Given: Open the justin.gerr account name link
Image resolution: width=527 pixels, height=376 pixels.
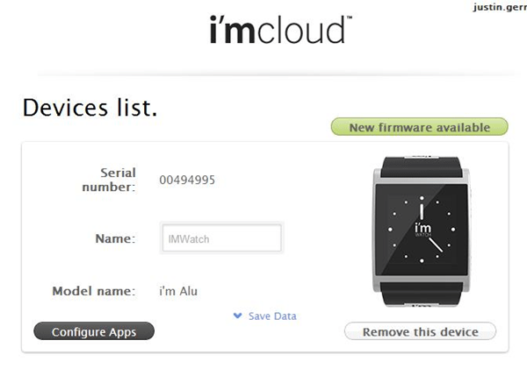Looking at the screenshot, I should click(500, 7).
